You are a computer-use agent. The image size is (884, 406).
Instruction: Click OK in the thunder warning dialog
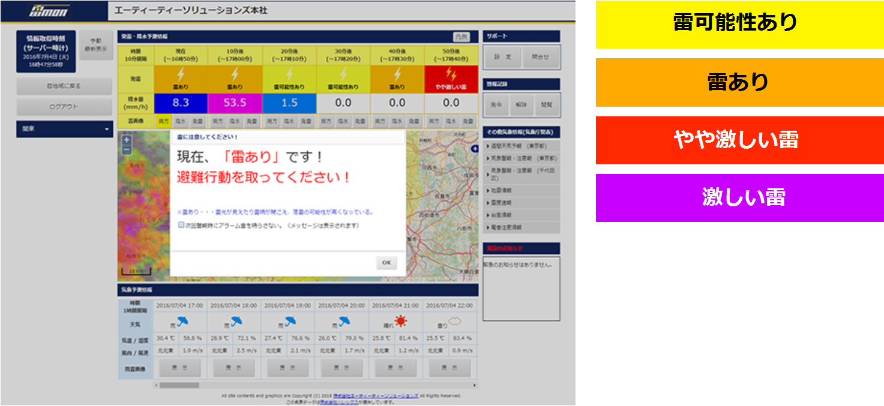click(x=386, y=263)
